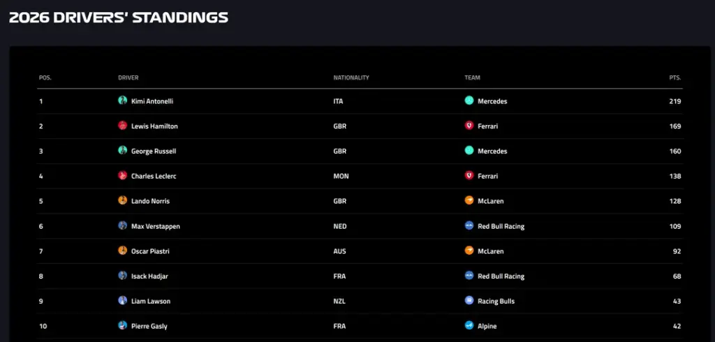Viewport: 715px width, 342px height.
Task: Open Liam Lawson's driver name link
Action: pos(151,302)
